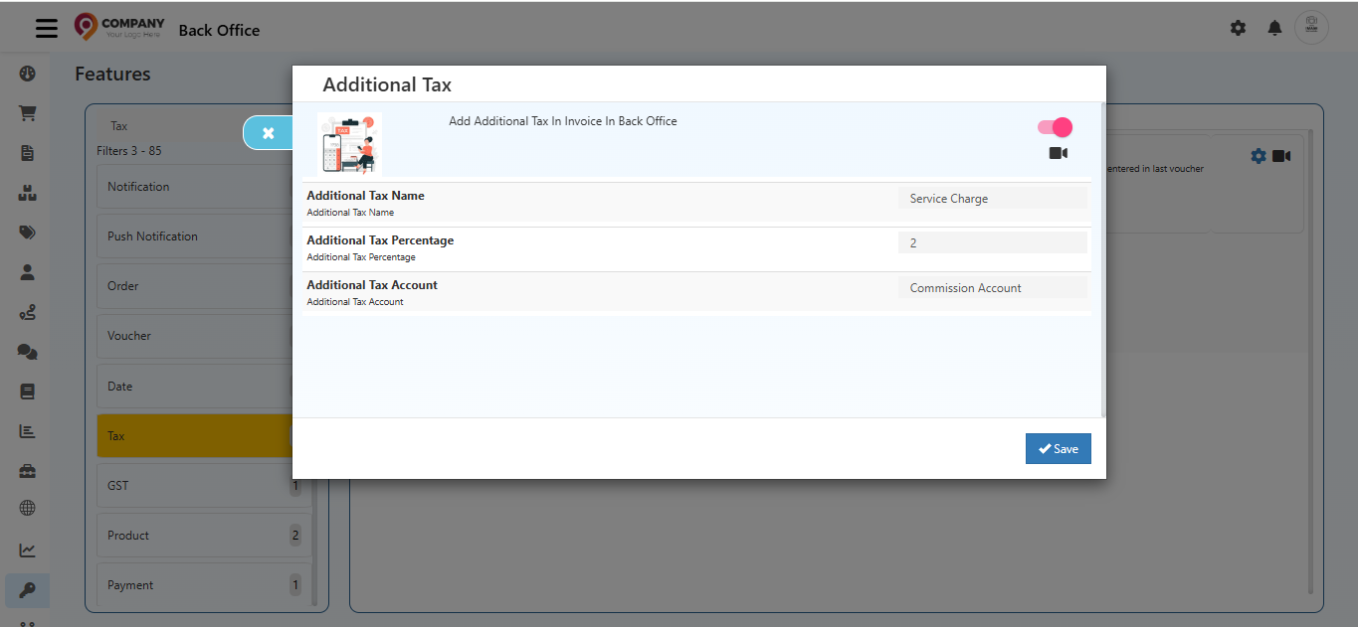Open the chat bubbles icon in the sidebar
The height and width of the screenshot is (627, 1358).
pyautogui.click(x=27, y=352)
